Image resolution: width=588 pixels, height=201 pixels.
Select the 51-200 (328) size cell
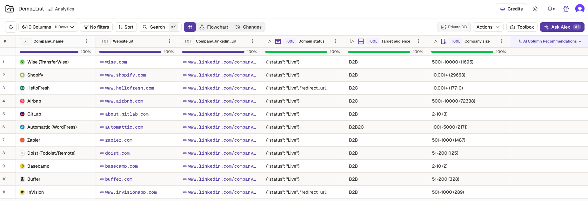click(x=469, y=179)
